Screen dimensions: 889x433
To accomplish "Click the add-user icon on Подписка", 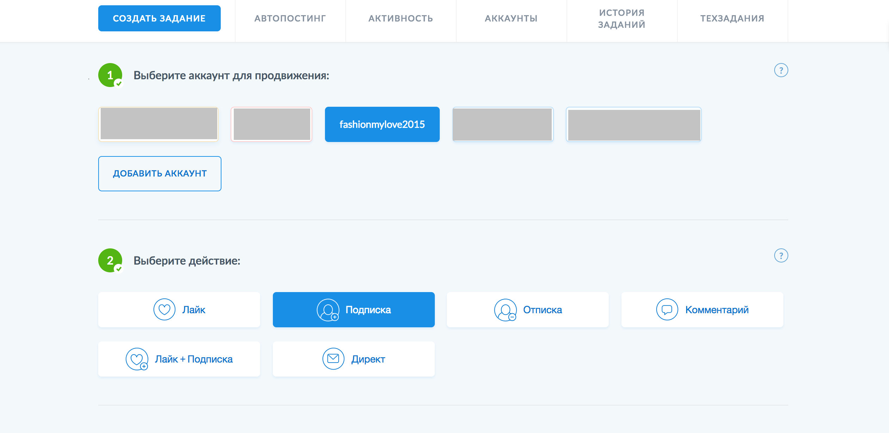I will coord(328,310).
